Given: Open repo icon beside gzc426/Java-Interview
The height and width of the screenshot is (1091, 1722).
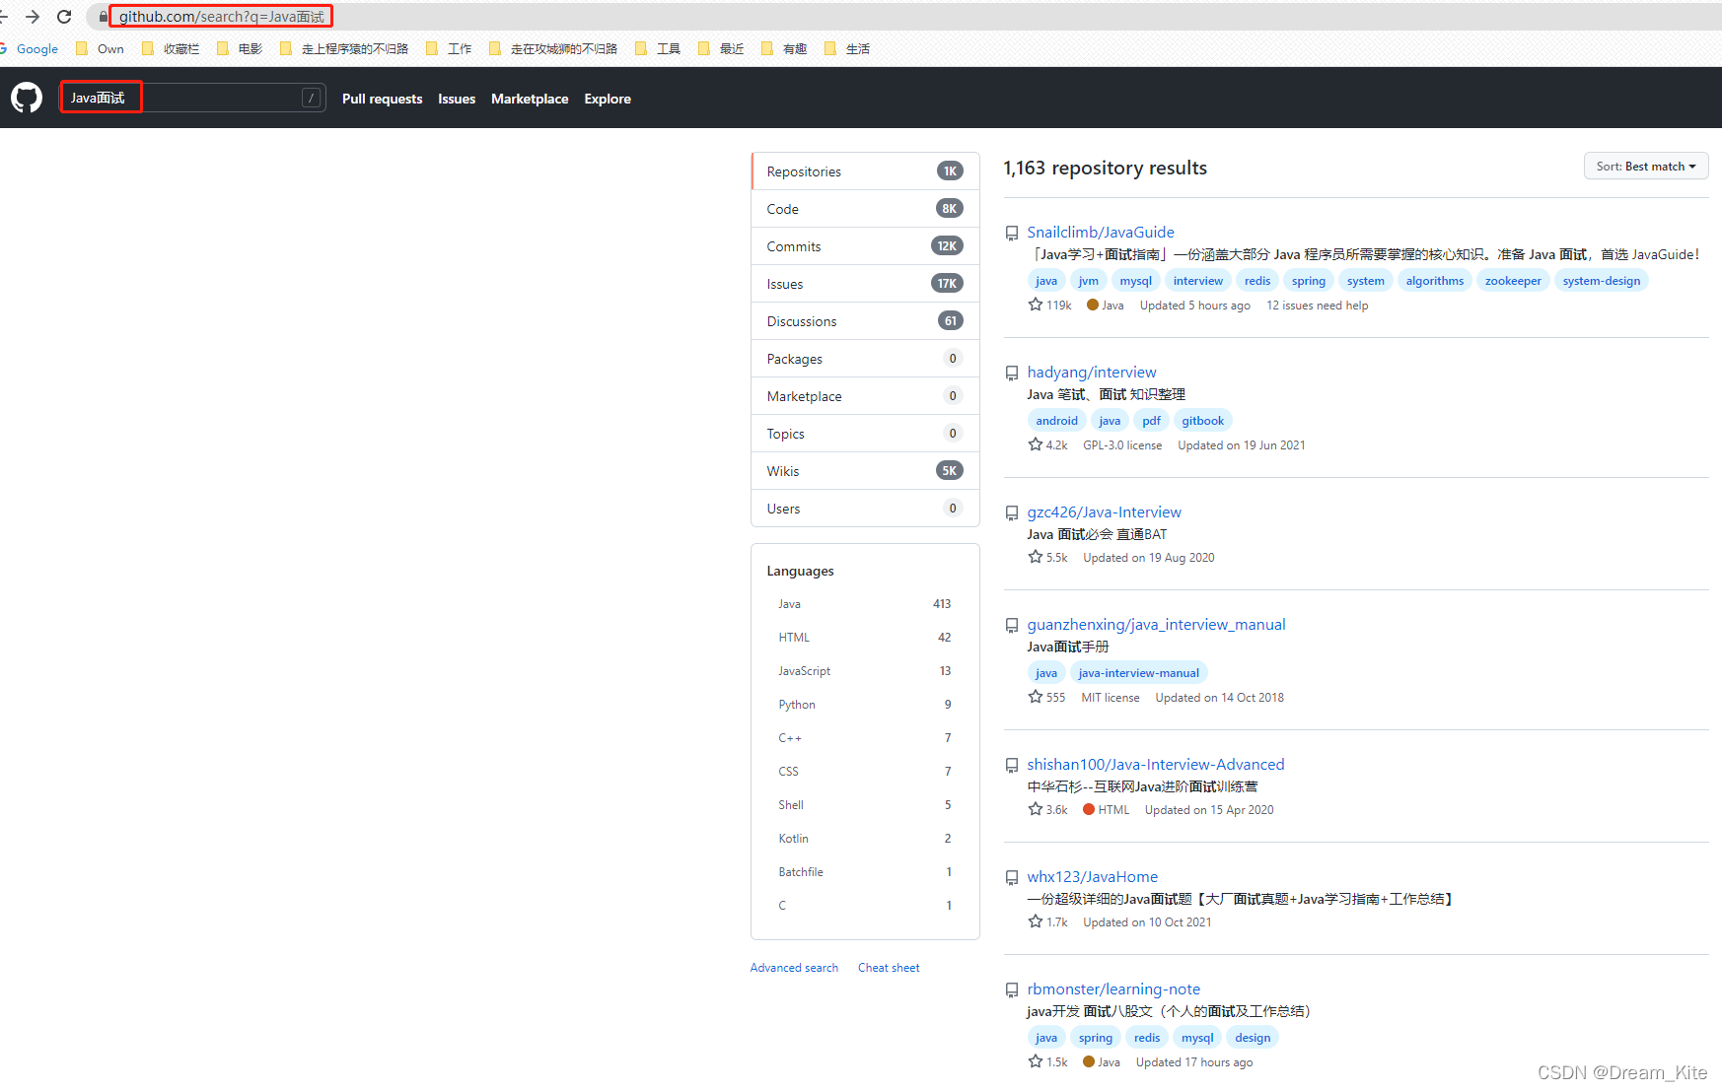Looking at the screenshot, I should pos(1011,513).
